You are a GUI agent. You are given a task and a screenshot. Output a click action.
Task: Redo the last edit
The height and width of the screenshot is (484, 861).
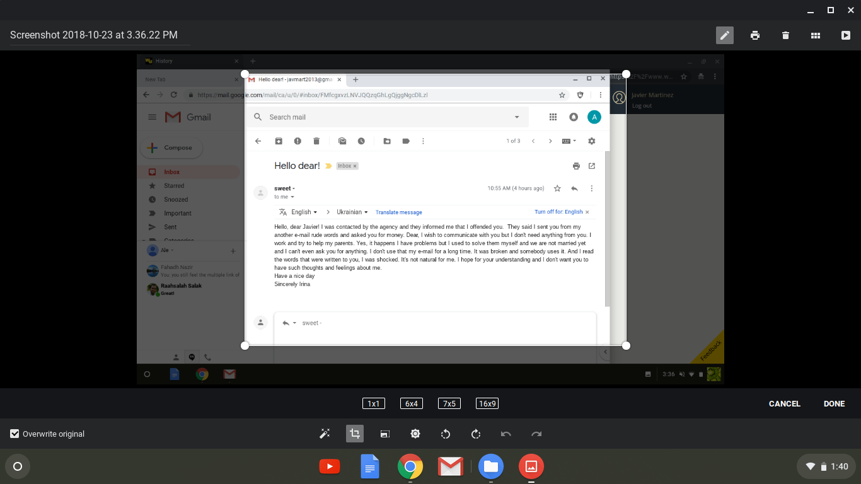536,434
